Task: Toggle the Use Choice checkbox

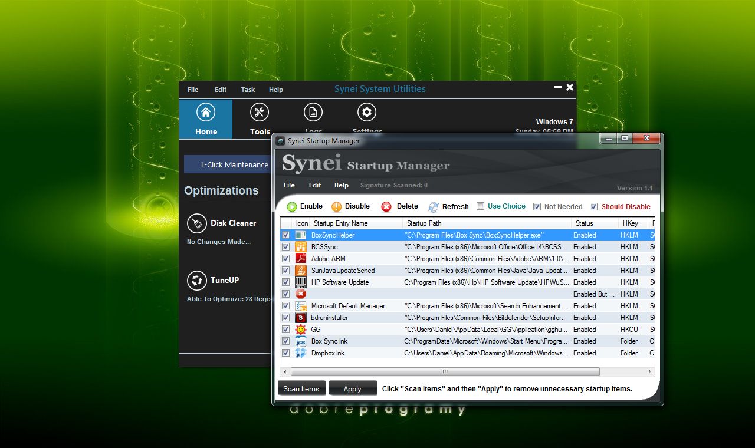Action: tap(480, 206)
